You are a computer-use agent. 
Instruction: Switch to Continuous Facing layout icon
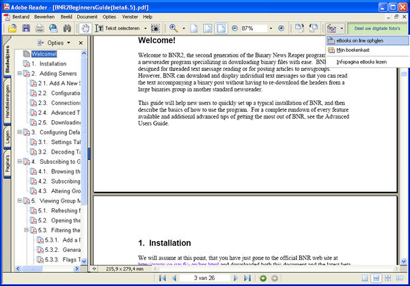tap(387, 278)
